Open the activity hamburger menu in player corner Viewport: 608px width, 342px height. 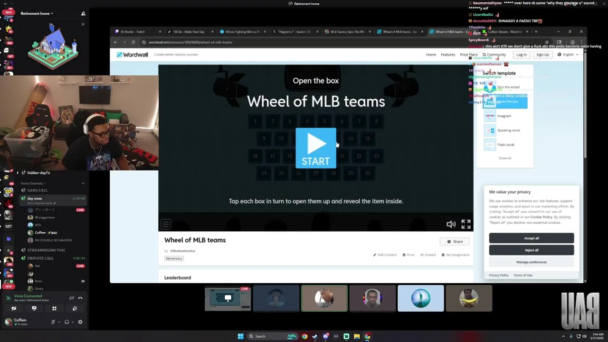165,224
